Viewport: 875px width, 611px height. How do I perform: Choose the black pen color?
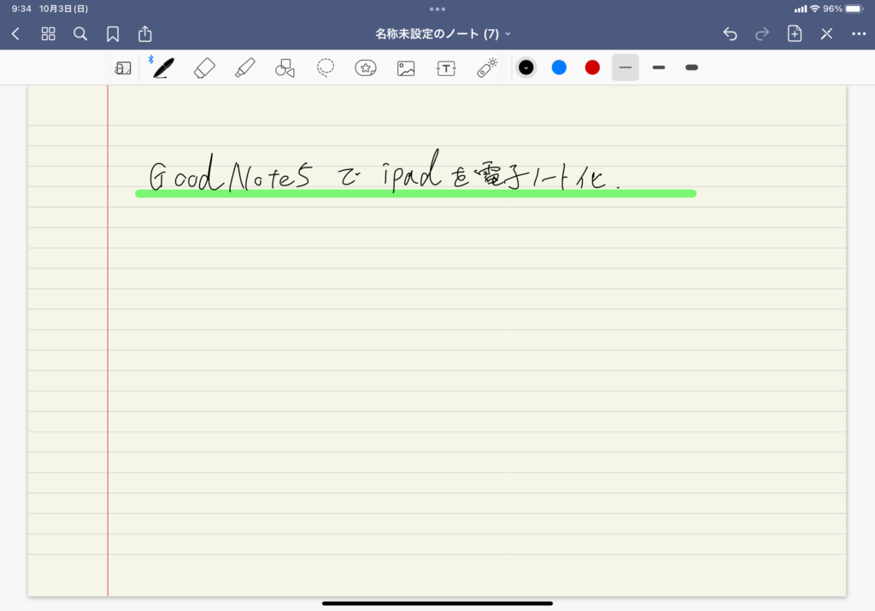[526, 68]
